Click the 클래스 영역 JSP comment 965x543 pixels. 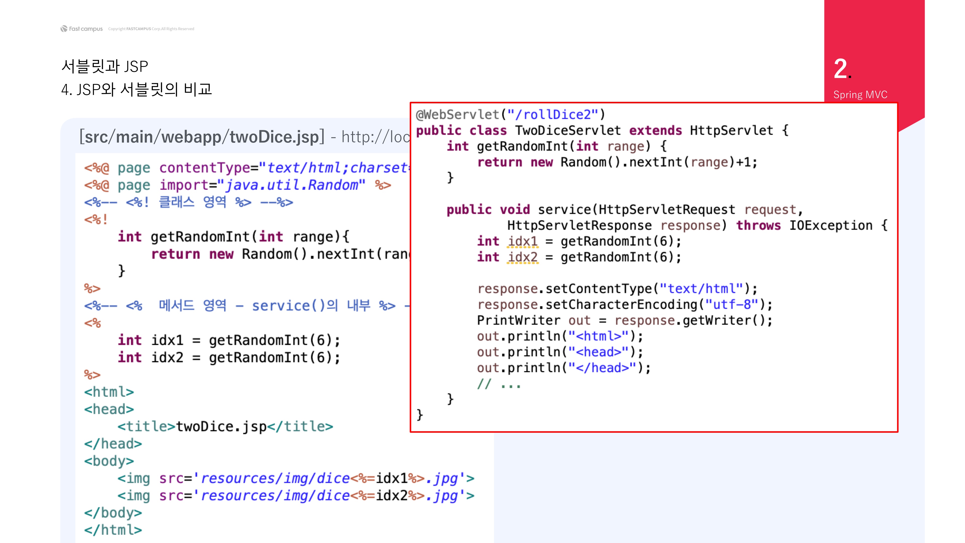(x=188, y=202)
